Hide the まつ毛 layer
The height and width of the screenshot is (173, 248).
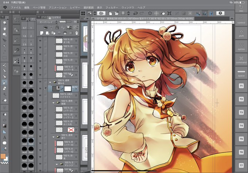tap(40, 41)
